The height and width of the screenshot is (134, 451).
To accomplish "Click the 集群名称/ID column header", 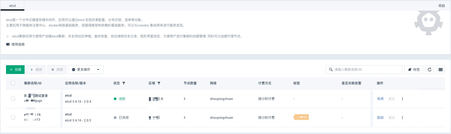I will point(33,83).
